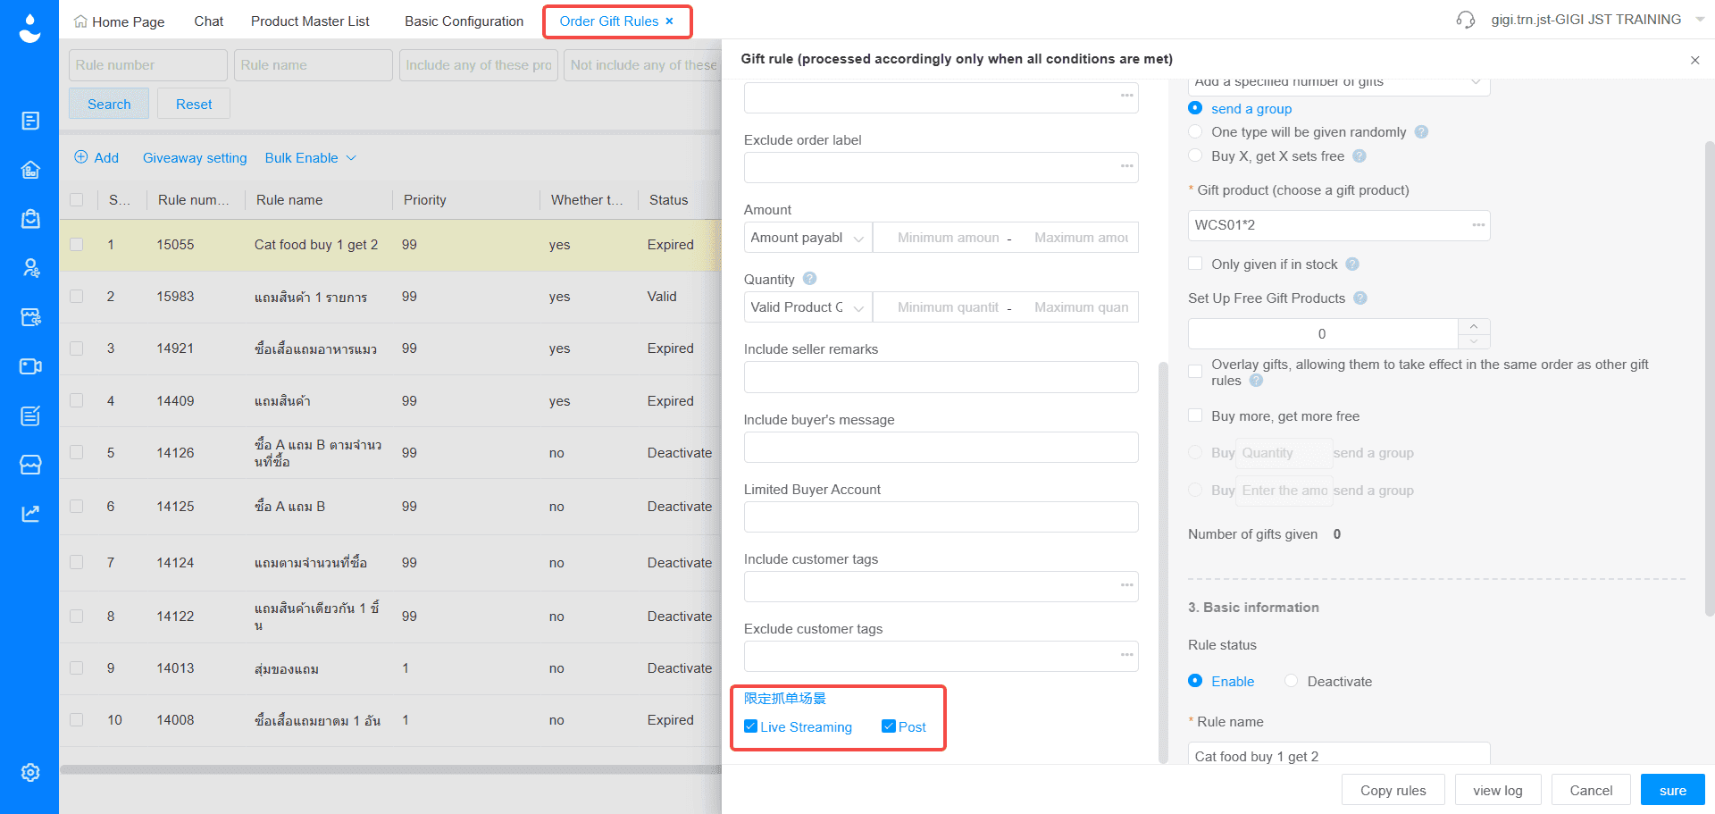
Task: Open the video camera icon in sidebar
Action: point(30,366)
